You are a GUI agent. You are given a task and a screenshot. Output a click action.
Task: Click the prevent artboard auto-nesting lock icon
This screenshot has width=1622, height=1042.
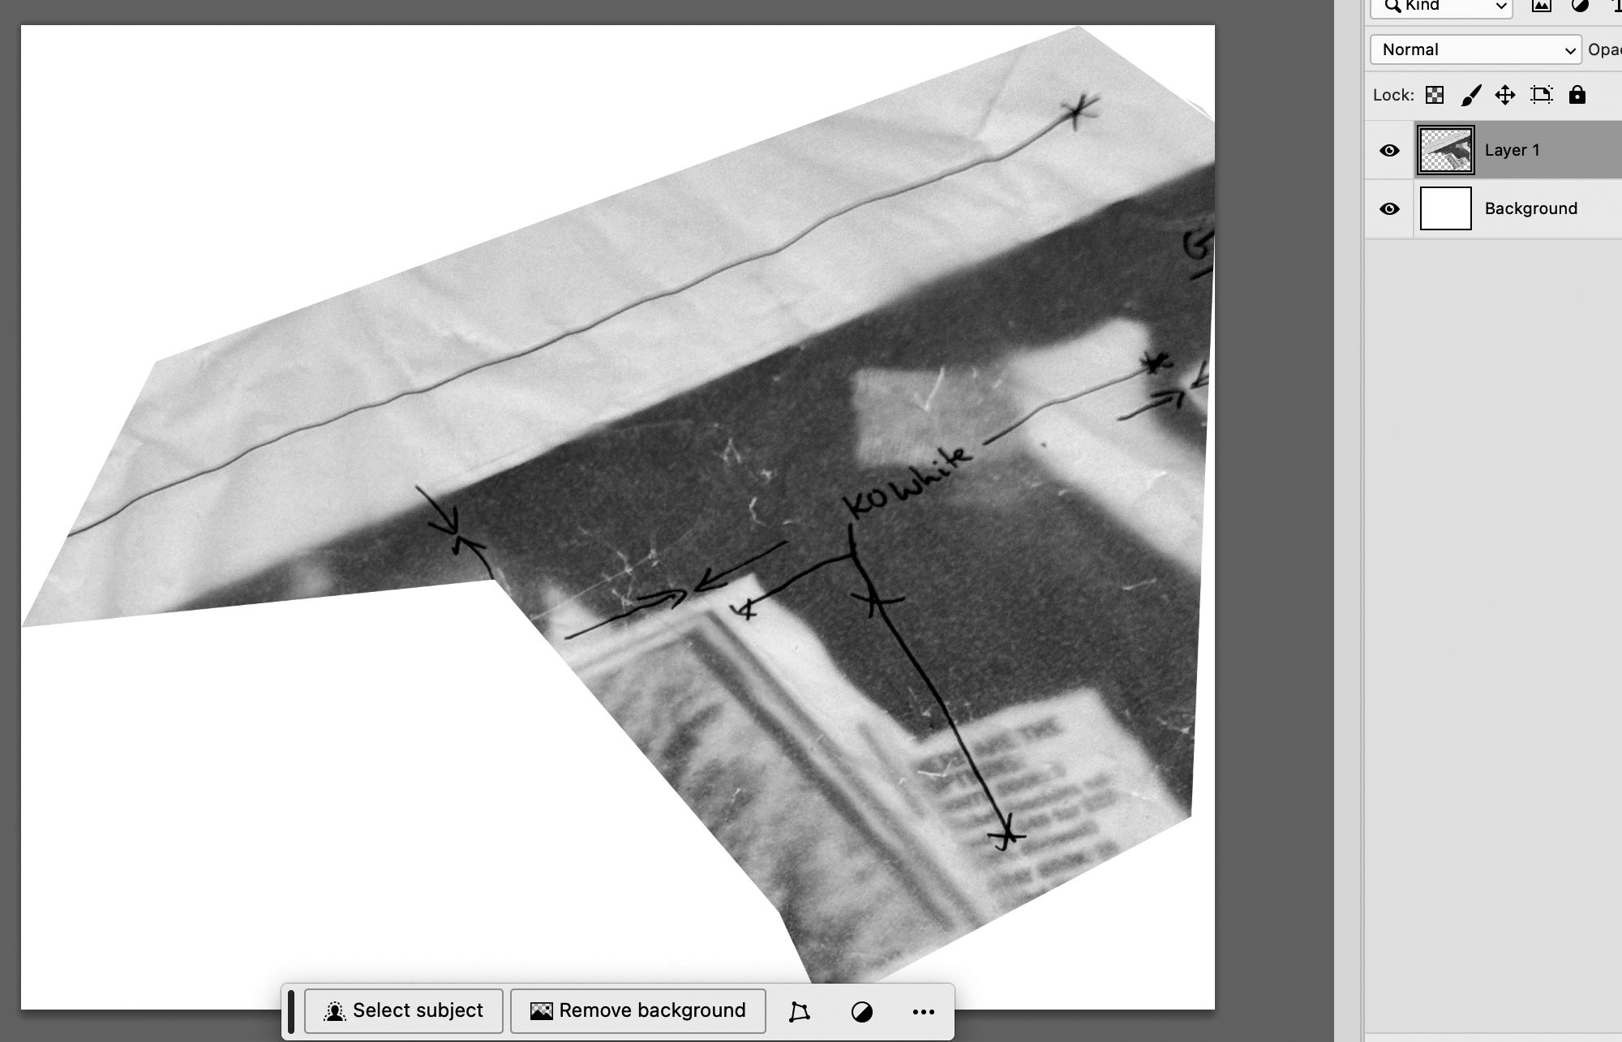coord(1541,95)
